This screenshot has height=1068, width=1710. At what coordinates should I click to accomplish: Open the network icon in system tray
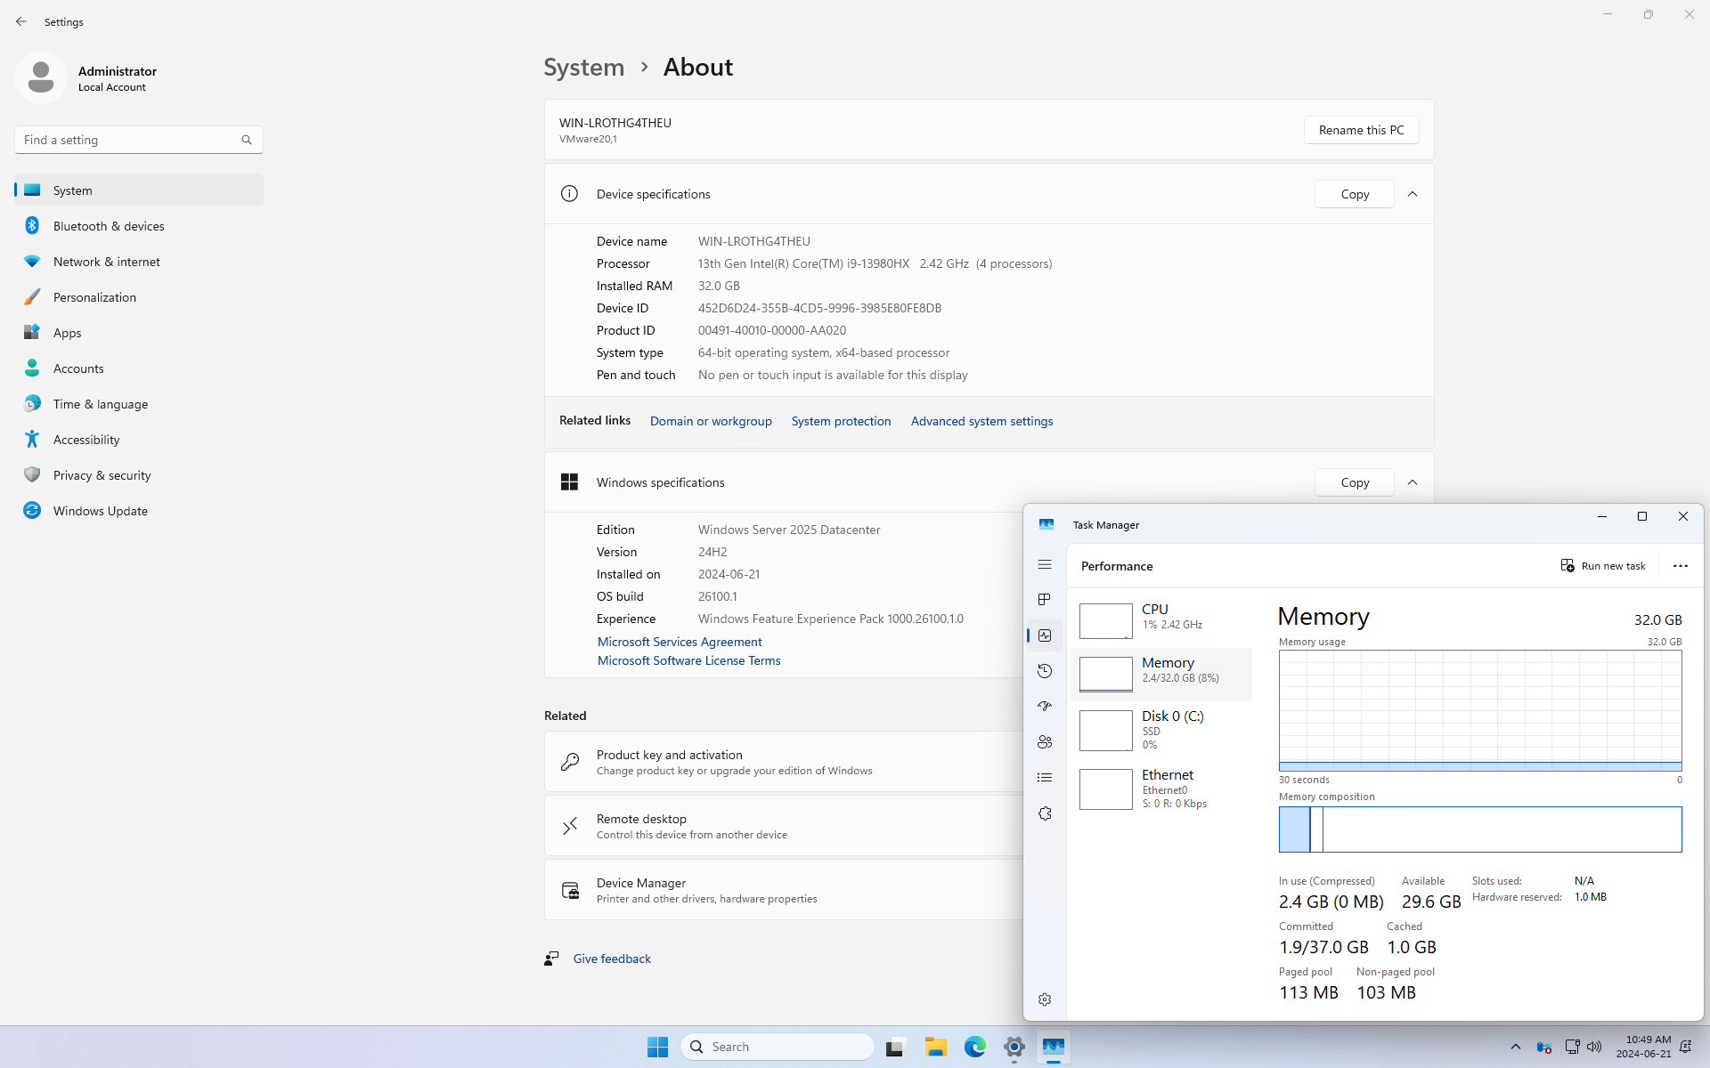pos(1572,1047)
